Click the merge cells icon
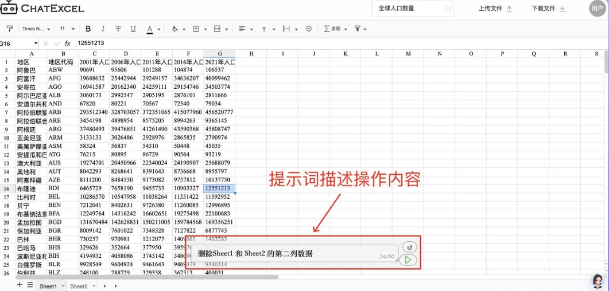 (x=217, y=29)
